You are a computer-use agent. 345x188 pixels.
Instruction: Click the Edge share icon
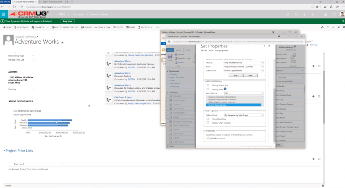[x=337, y=7]
